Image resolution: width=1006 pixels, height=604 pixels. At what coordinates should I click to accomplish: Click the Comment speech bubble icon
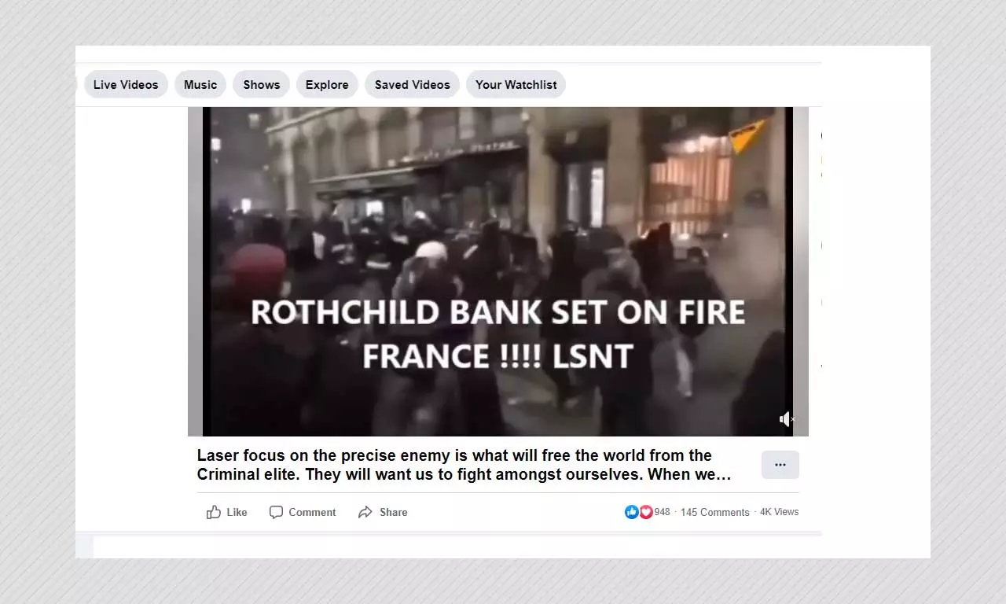point(276,512)
